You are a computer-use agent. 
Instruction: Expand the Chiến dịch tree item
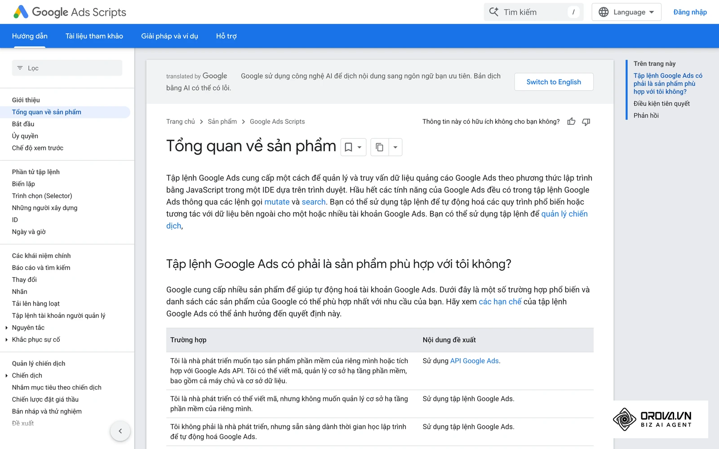(x=7, y=376)
